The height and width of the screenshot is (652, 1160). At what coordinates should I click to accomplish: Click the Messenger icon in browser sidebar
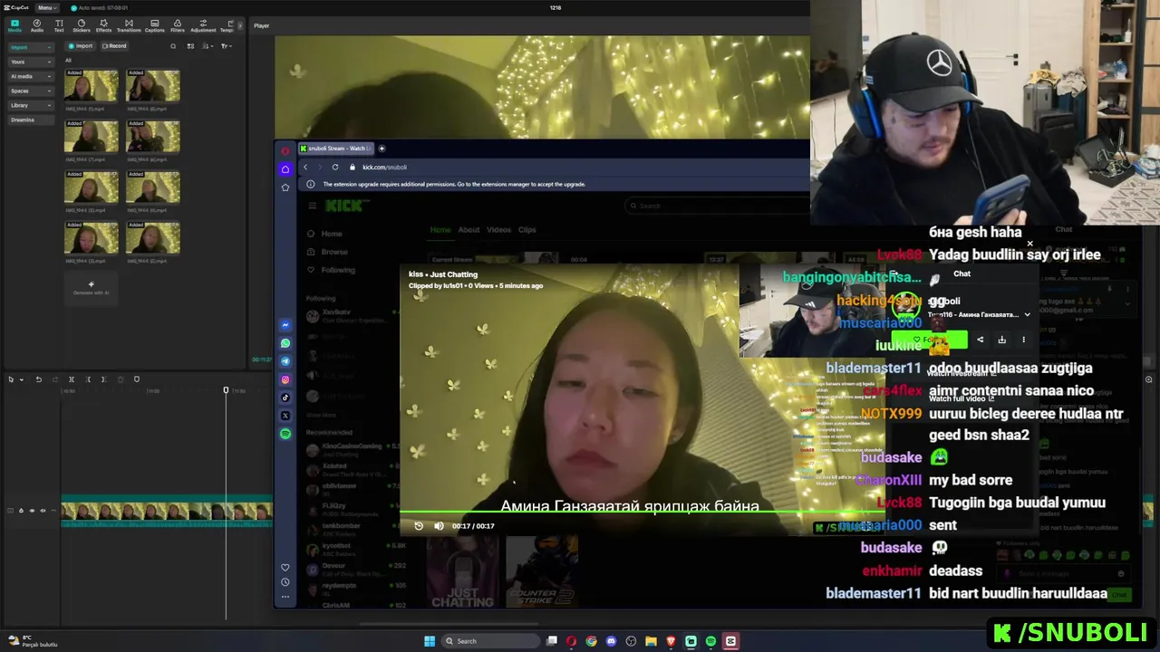pyautogui.click(x=285, y=325)
